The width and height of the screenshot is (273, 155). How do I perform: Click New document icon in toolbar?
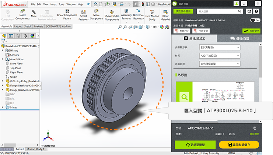point(101,4)
